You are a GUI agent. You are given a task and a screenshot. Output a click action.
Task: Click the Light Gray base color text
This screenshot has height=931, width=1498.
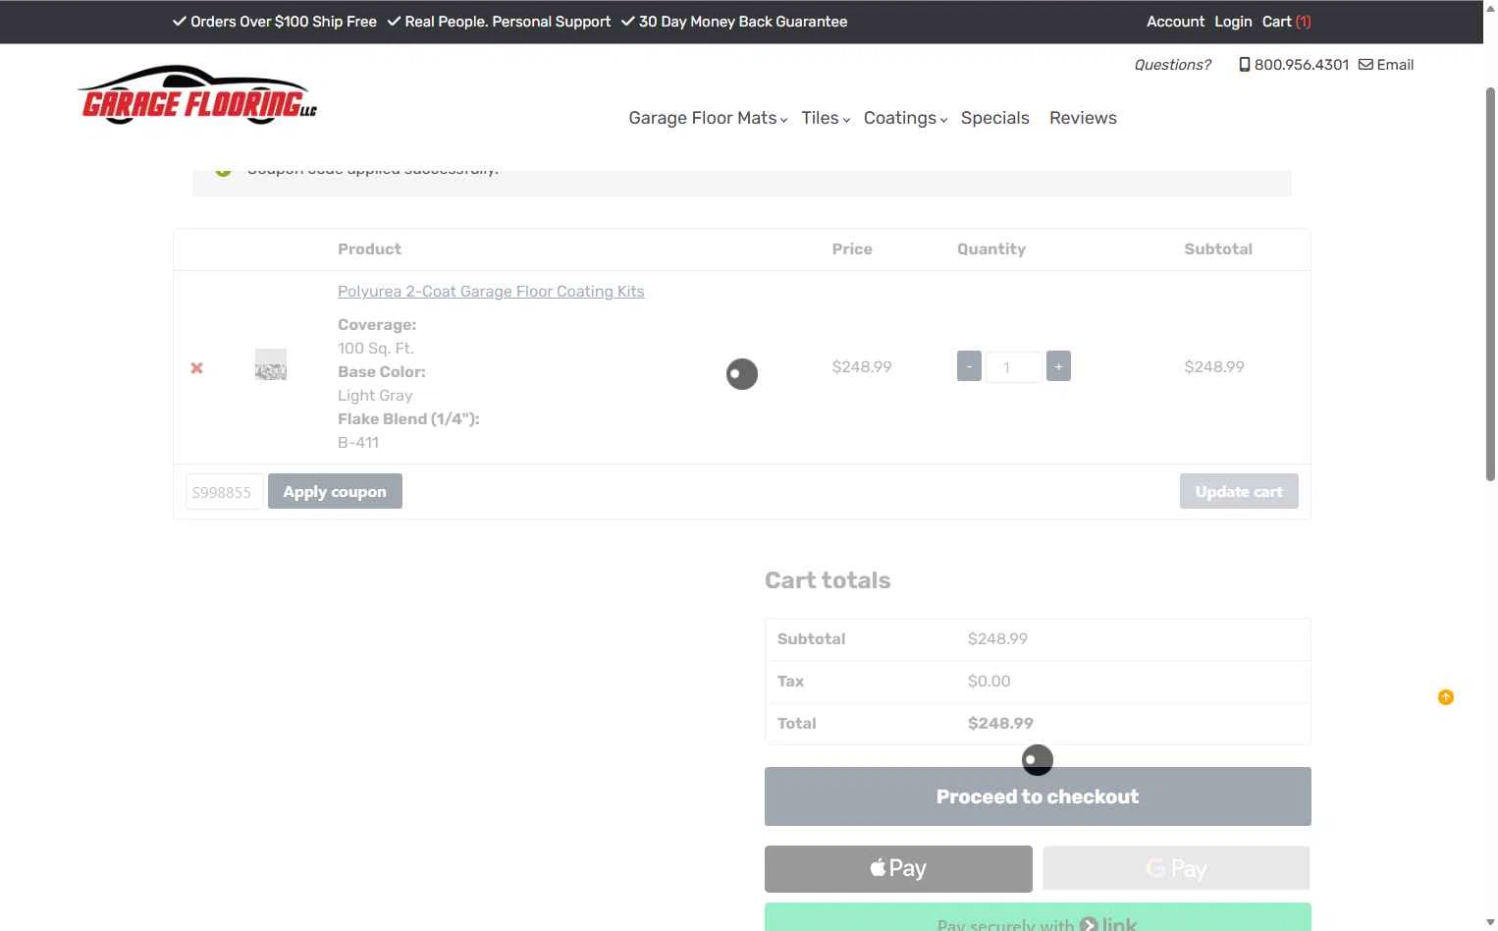(x=375, y=396)
